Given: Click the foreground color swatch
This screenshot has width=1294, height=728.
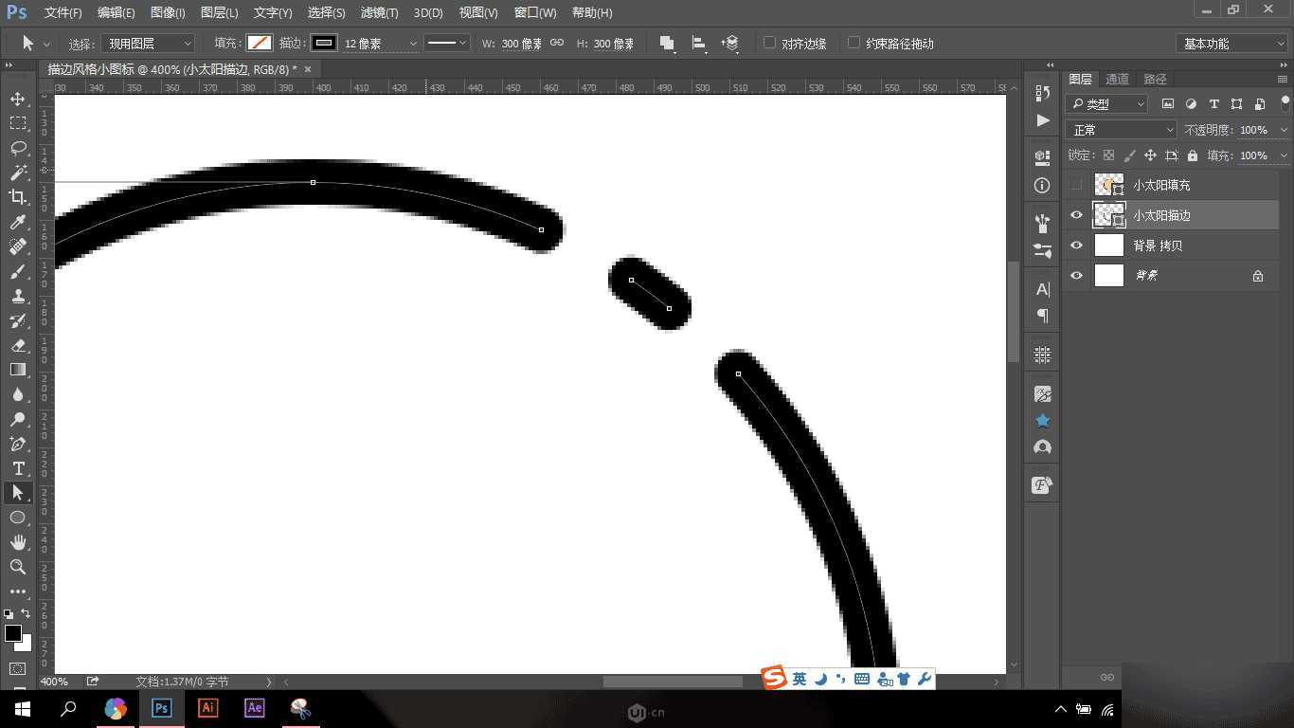Looking at the screenshot, I should pos(13,633).
